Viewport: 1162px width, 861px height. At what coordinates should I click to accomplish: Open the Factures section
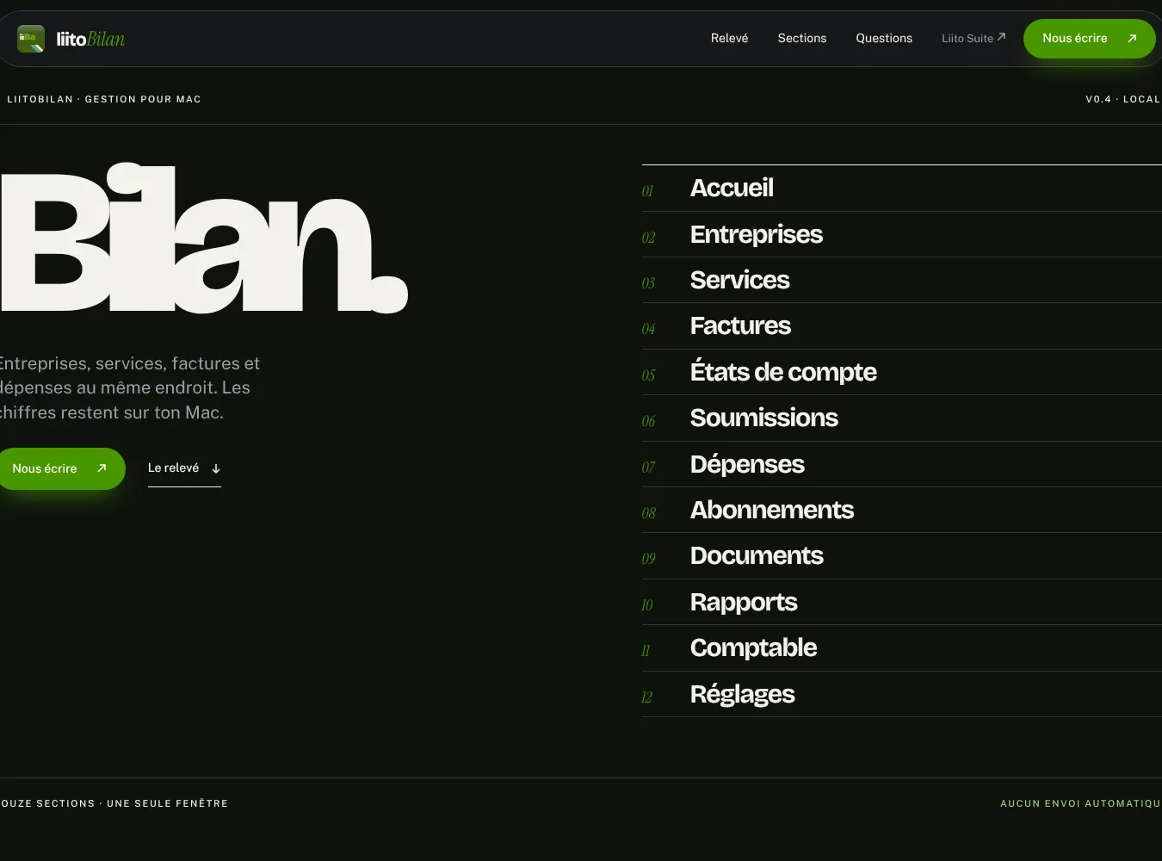[902, 326]
